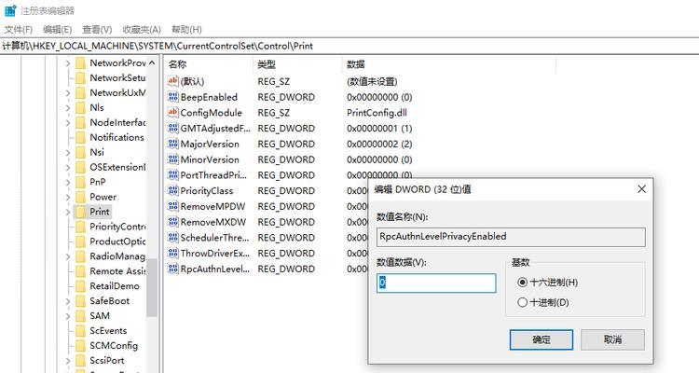Viewport: 699px width, 373px height.
Task: Click the PnP folder icon
Action: (x=80, y=182)
